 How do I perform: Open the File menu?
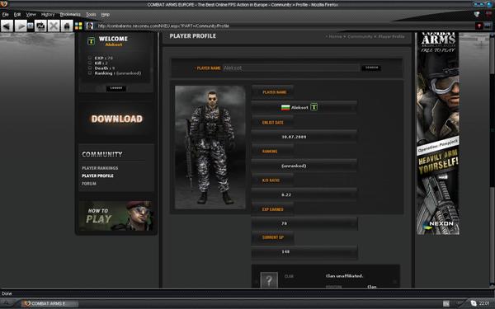6,15
